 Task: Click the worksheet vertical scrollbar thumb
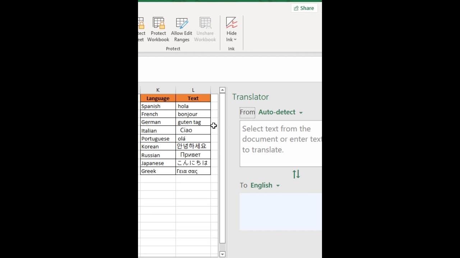click(222, 168)
